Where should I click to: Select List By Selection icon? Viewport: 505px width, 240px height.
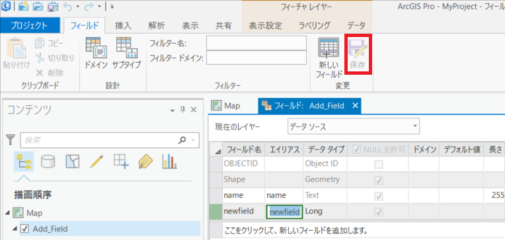click(73, 161)
